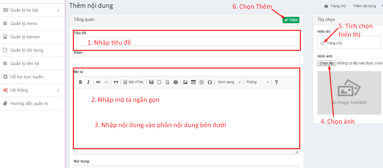Click the unlink icon in editor toolbar

point(106,82)
